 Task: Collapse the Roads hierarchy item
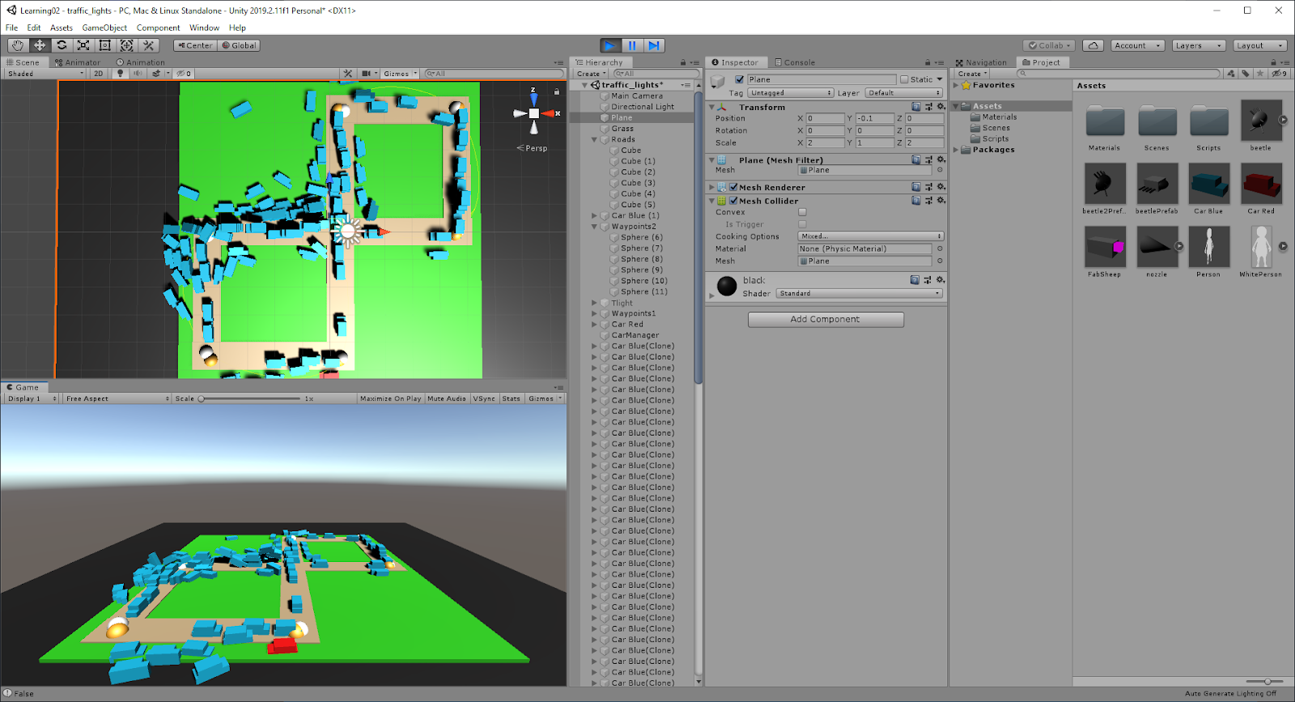tap(594, 139)
